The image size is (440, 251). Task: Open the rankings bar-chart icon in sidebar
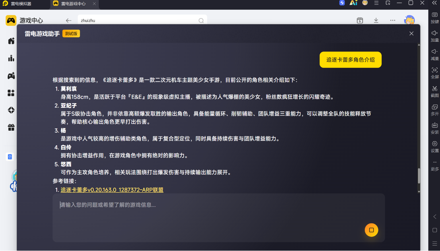tap(11, 58)
